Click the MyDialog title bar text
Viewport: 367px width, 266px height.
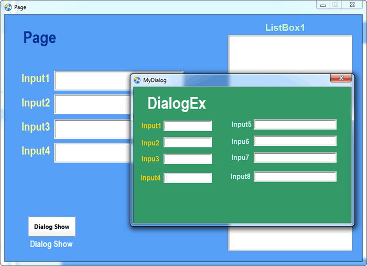pos(155,80)
